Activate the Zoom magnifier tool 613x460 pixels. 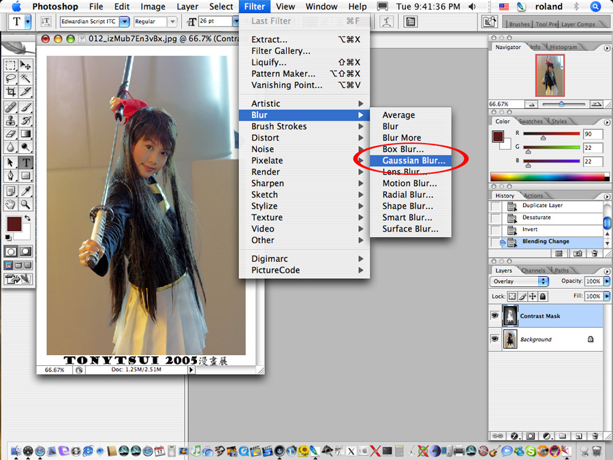tap(26, 204)
